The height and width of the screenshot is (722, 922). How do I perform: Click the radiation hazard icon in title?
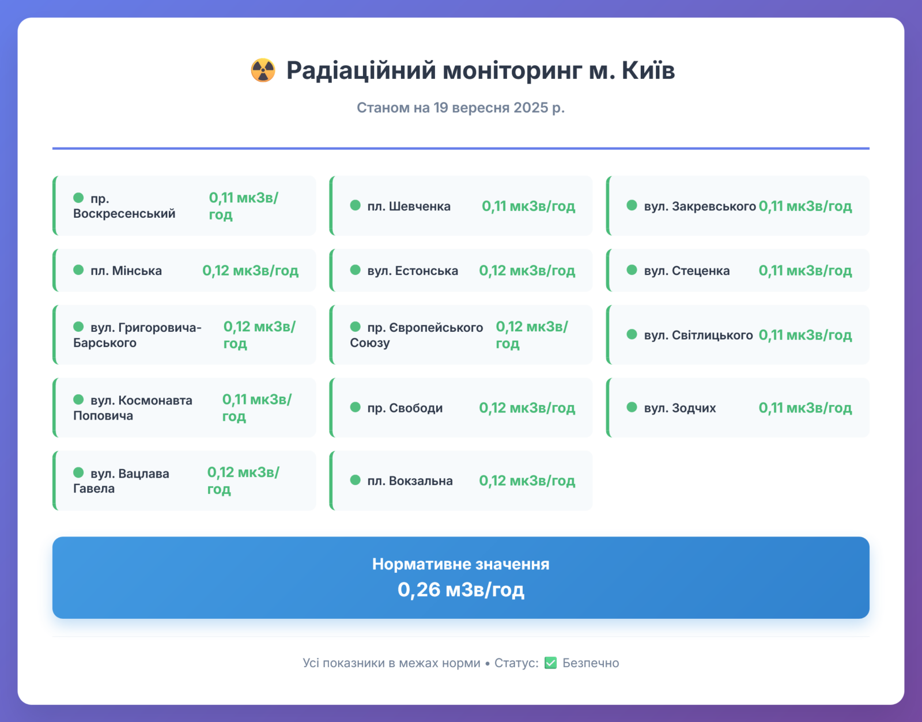(263, 70)
